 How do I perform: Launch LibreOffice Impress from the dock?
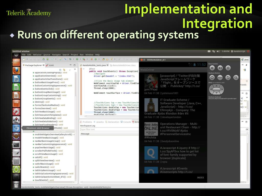[x=16, y=95]
